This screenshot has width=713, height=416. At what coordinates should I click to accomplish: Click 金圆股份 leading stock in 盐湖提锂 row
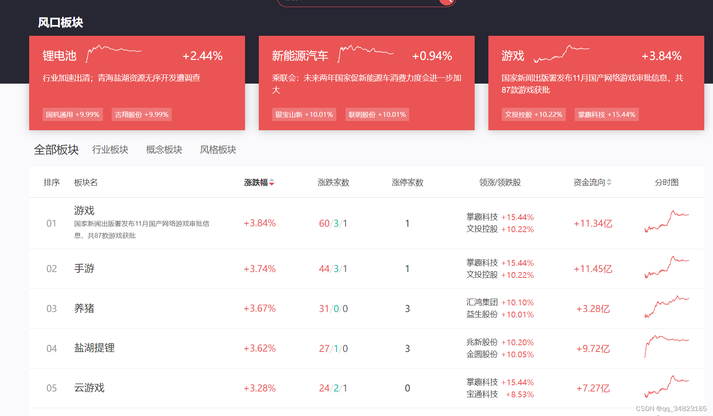(x=482, y=354)
